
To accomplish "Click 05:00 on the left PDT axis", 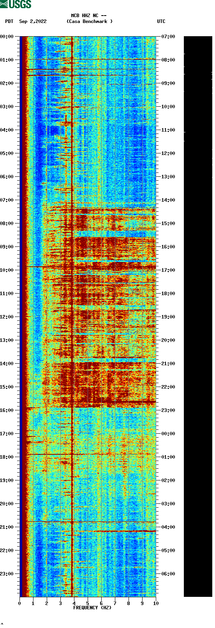I will (7, 153).
